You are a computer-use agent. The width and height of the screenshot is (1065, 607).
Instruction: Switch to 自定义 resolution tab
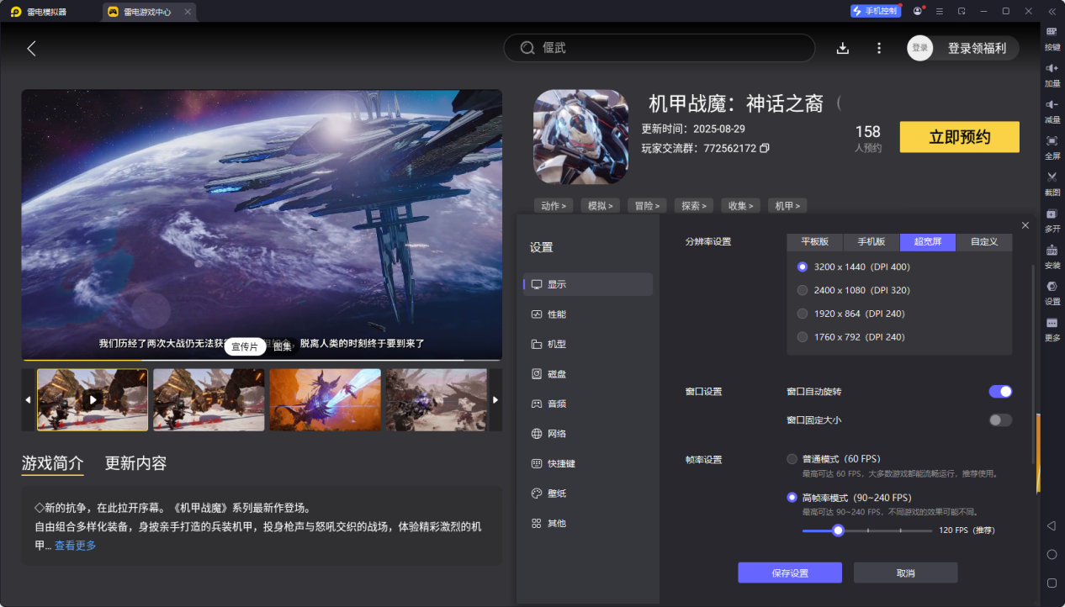click(x=984, y=242)
